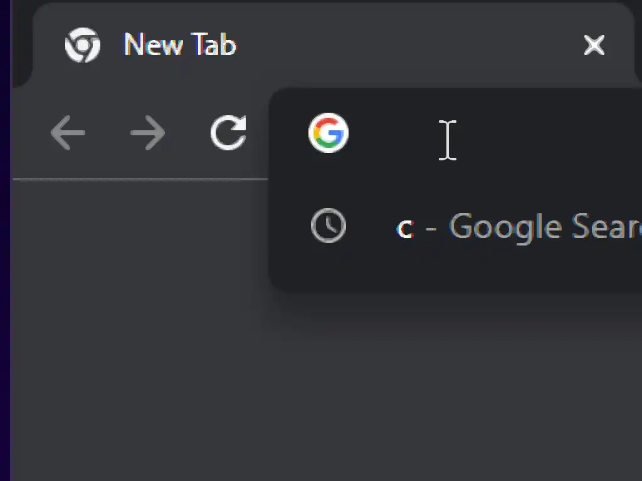
Task: Click the purple desktop strip left of the window
Action: click(x=5, y=251)
